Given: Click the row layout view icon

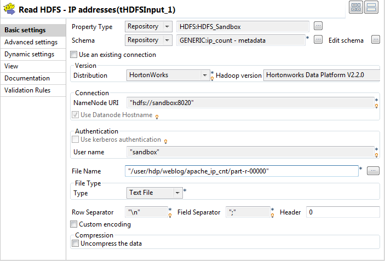Looking at the screenshot, I should 371,8.
